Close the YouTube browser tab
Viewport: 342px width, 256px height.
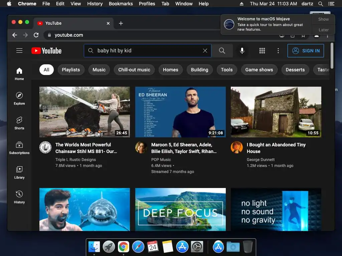108,23
